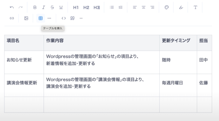This screenshot has height=121, width=219.
Task: Open the text color palette
Action: 167,7
